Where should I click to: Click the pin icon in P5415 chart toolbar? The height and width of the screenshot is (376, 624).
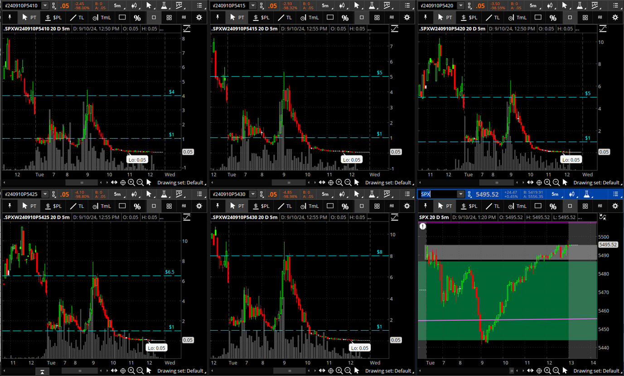218,17
